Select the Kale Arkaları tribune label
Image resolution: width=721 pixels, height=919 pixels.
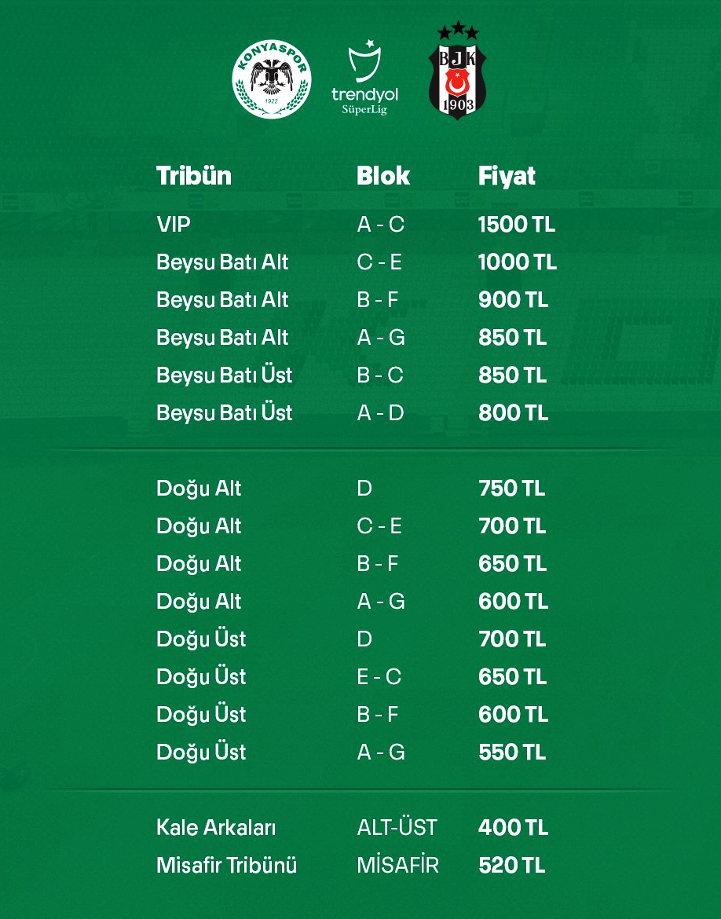[x=216, y=828]
